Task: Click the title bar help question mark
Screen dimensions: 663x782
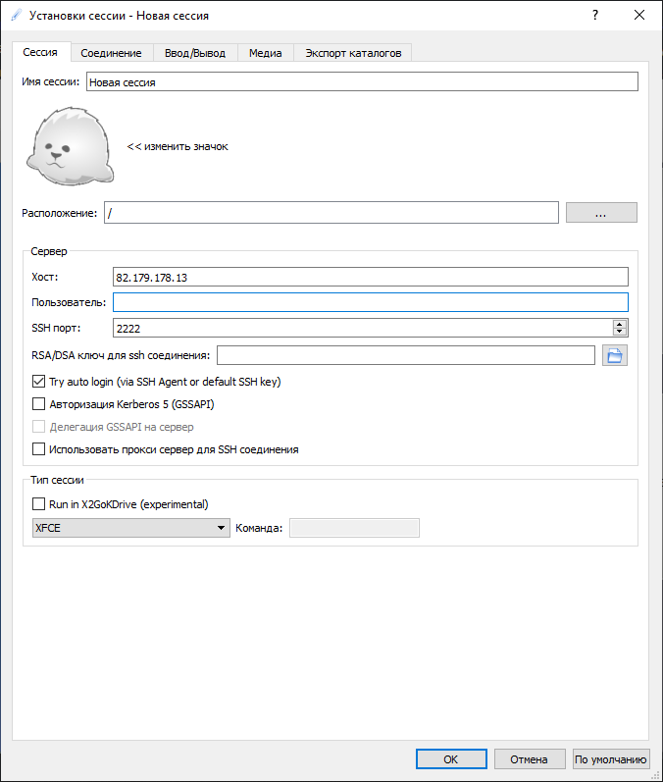Action: [x=595, y=16]
